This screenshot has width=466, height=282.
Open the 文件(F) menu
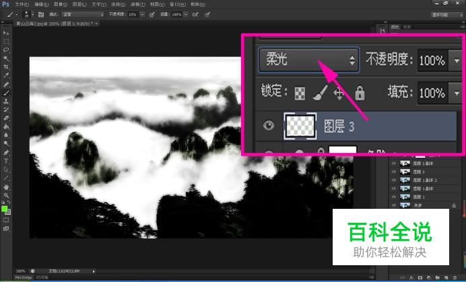22,4
